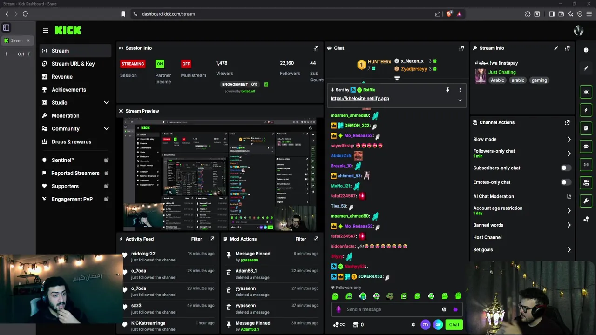This screenshot has width=596, height=335.
Task: Toggle the stream preview widget in the right rail
Action: tap(586, 92)
